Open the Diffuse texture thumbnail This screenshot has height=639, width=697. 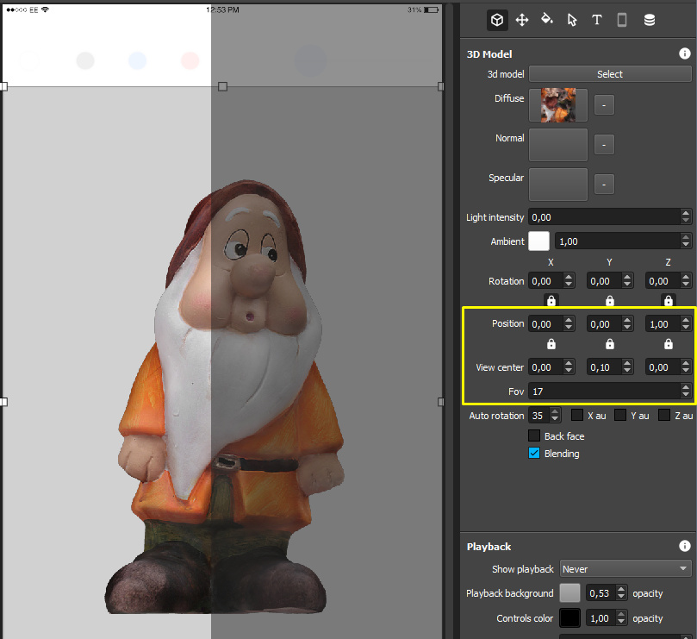558,105
